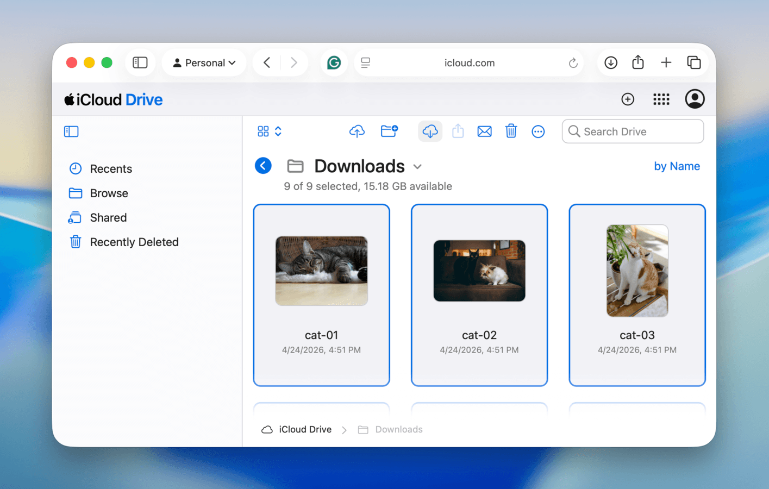Screen dimensions: 769x489
Task: Click the upload to iCloud icon
Action: 357,131
